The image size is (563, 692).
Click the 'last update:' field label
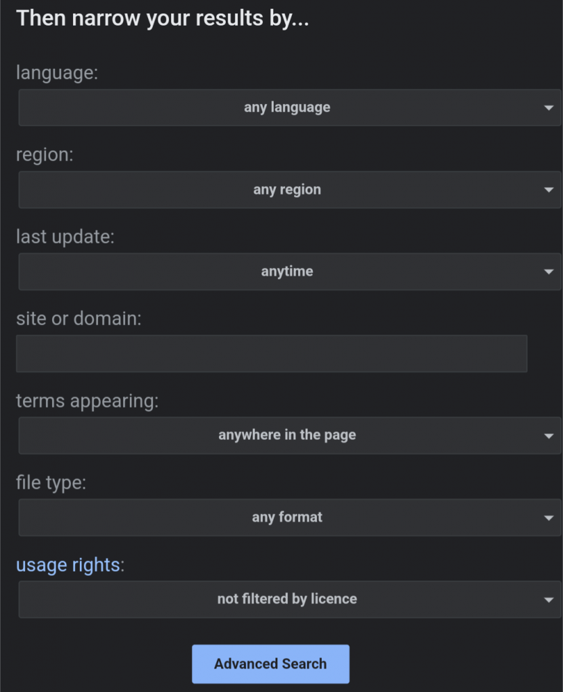coord(64,237)
